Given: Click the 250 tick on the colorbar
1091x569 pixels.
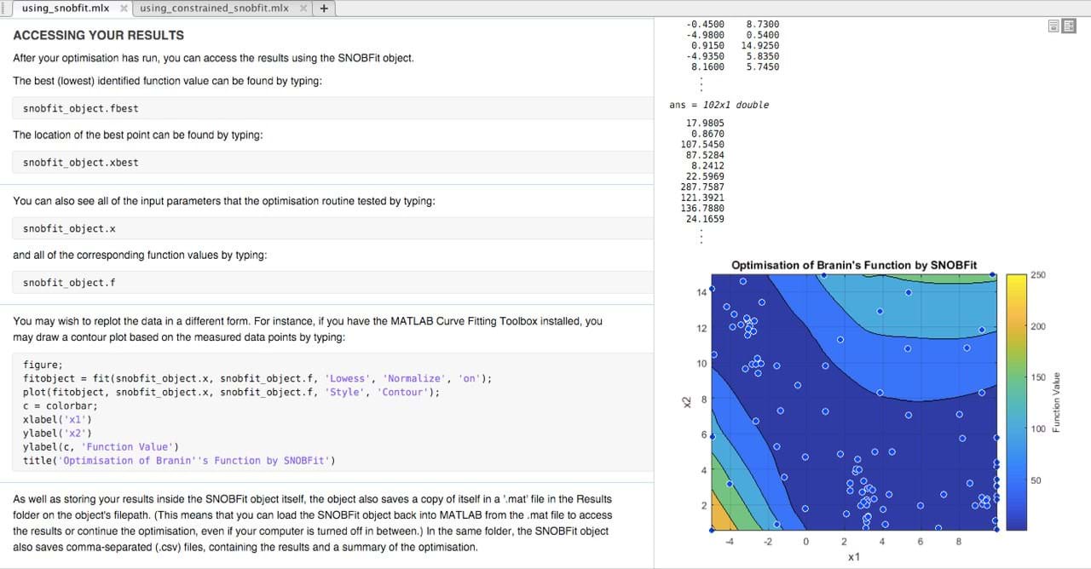Looking at the screenshot, I should 1038,275.
